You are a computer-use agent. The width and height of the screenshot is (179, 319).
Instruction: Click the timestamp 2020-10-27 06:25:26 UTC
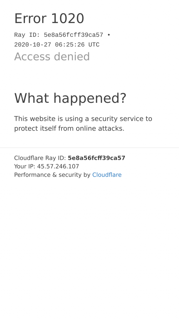(57, 45)
